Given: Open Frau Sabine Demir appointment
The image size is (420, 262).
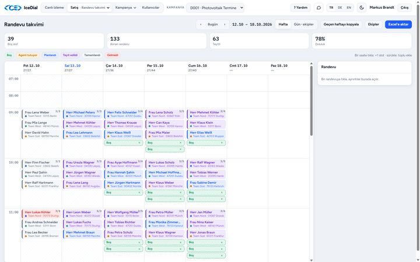Looking at the screenshot, I should [x=206, y=185].
